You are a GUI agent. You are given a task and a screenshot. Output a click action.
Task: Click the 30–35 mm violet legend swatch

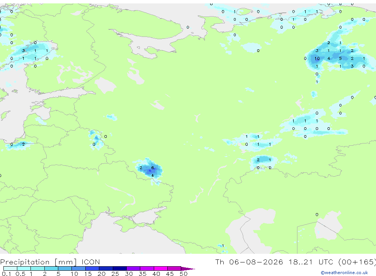[133, 268]
